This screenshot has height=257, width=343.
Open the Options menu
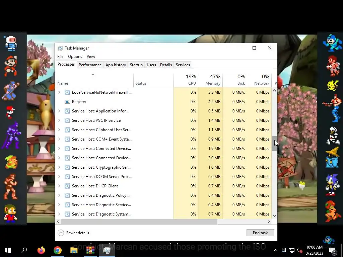point(75,57)
